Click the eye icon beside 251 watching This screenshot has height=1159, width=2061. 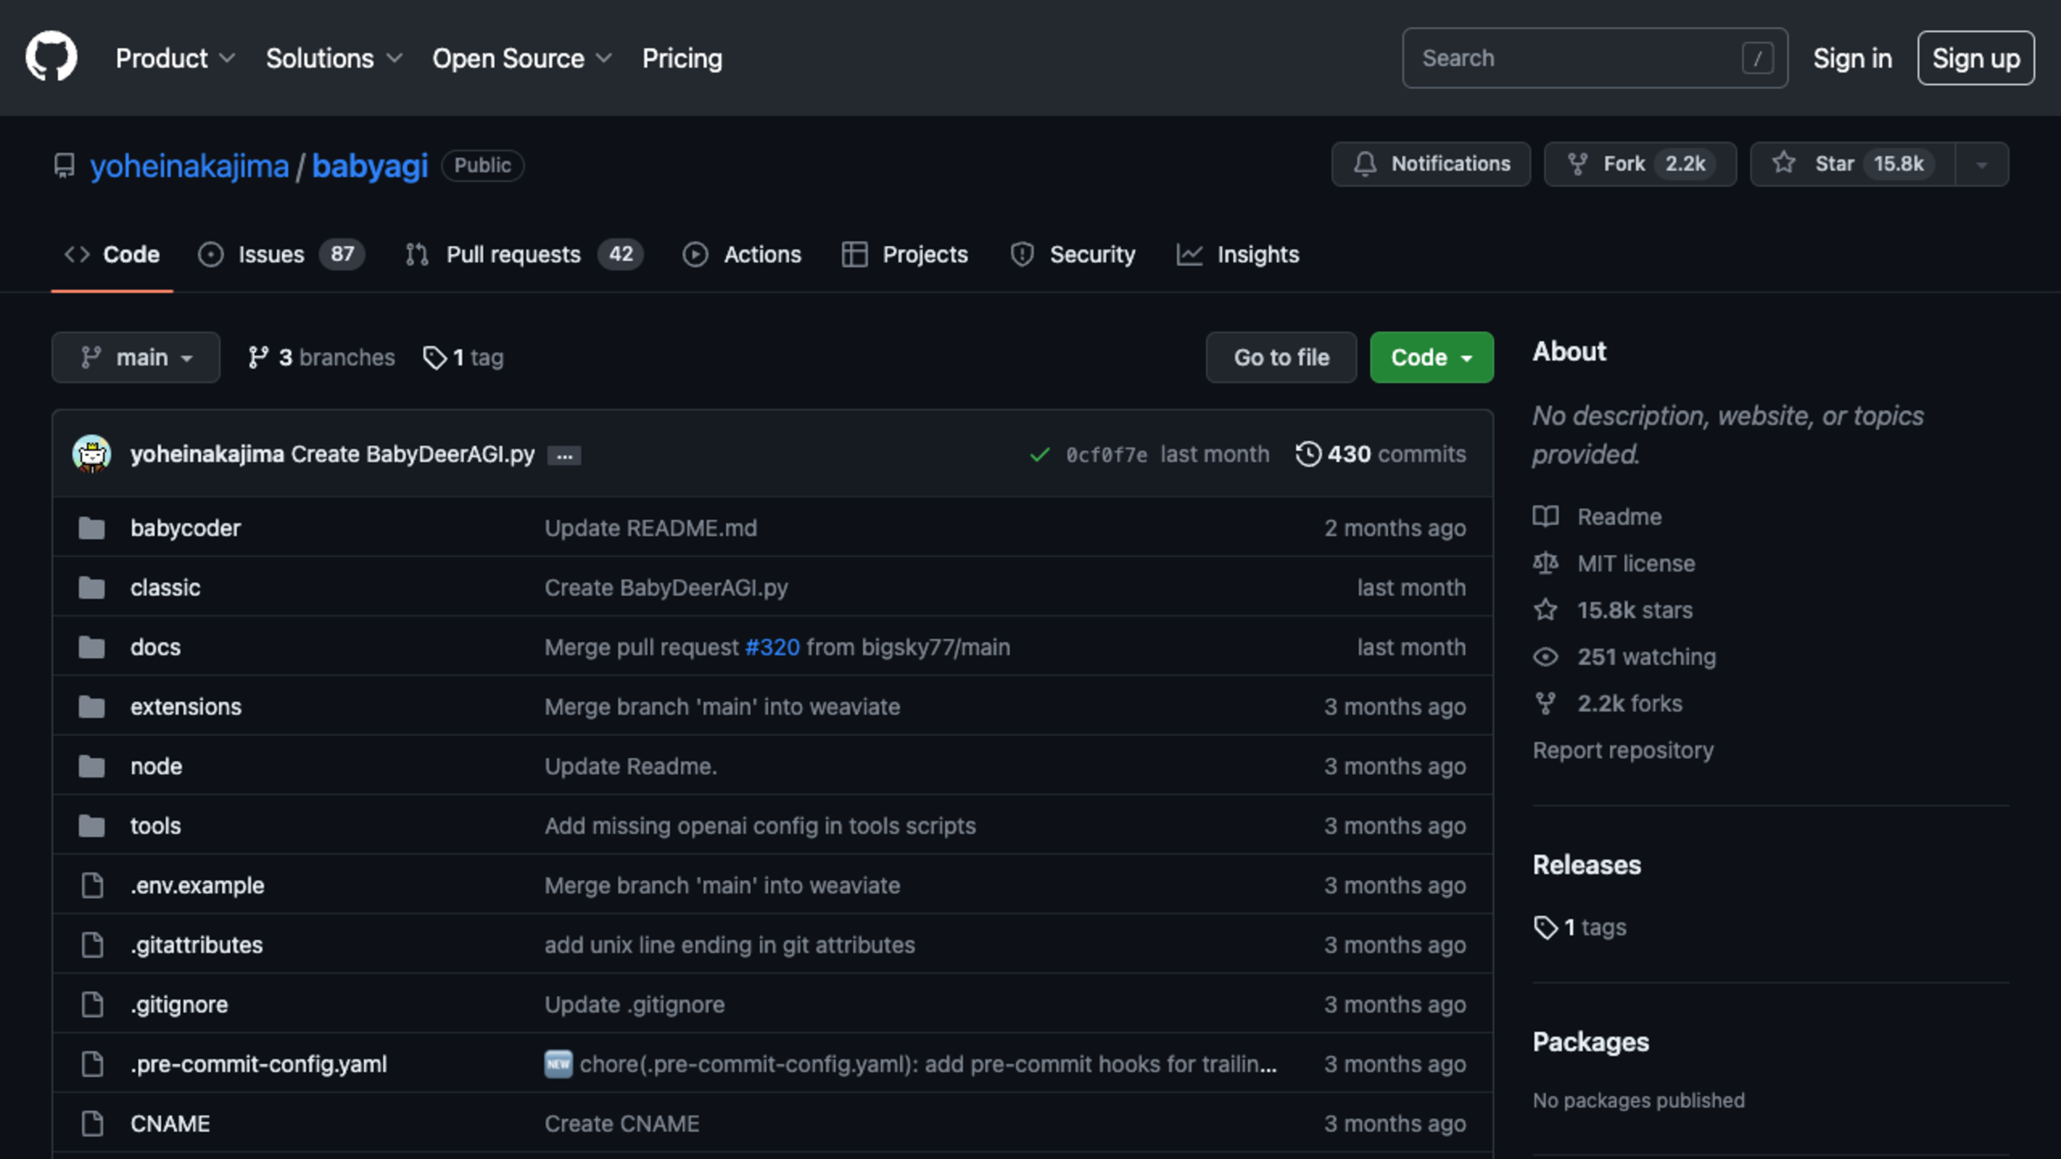click(x=1546, y=657)
